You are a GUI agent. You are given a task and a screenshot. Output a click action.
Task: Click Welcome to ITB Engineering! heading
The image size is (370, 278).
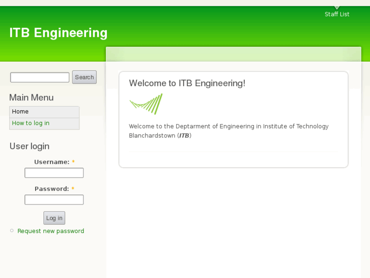tap(187, 83)
